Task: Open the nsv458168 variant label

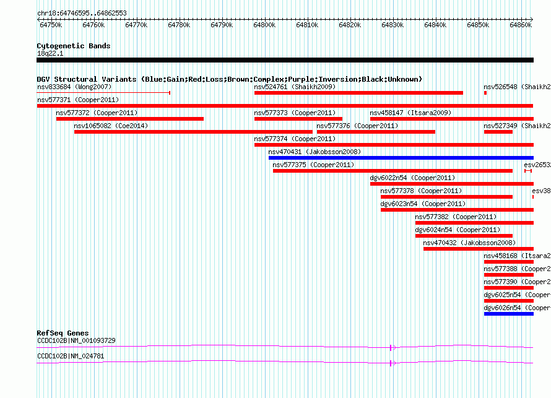Action: click(517, 256)
